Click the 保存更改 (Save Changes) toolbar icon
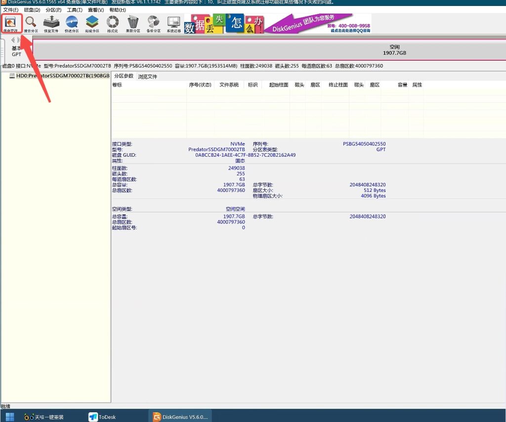Screen dimensions: 506x422 tap(11, 23)
